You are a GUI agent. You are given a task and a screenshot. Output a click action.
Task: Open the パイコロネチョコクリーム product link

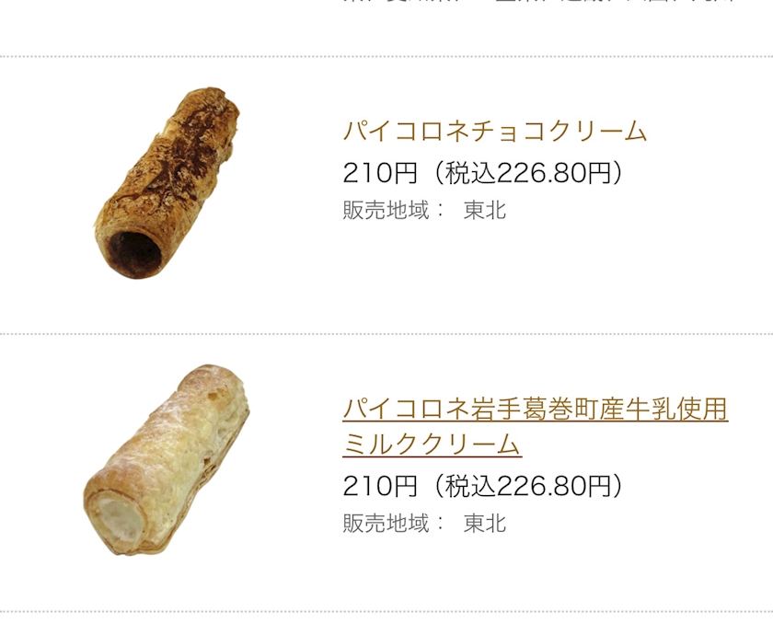(x=495, y=131)
